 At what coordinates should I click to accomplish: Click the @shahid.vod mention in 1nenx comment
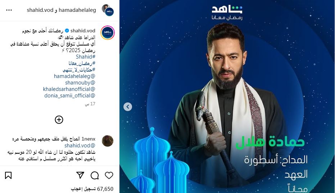(80, 146)
